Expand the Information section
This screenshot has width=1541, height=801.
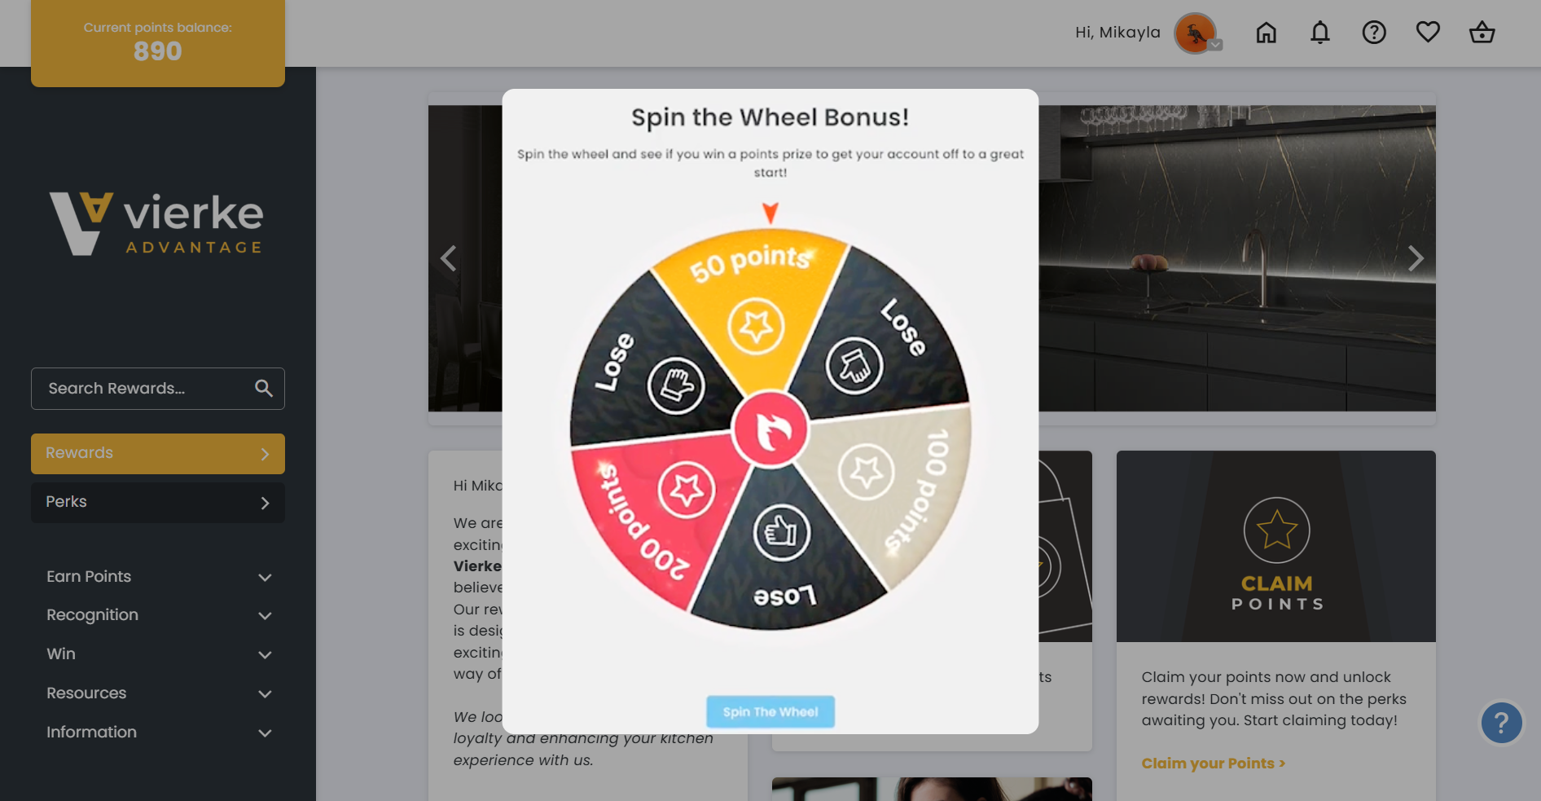(x=158, y=733)
